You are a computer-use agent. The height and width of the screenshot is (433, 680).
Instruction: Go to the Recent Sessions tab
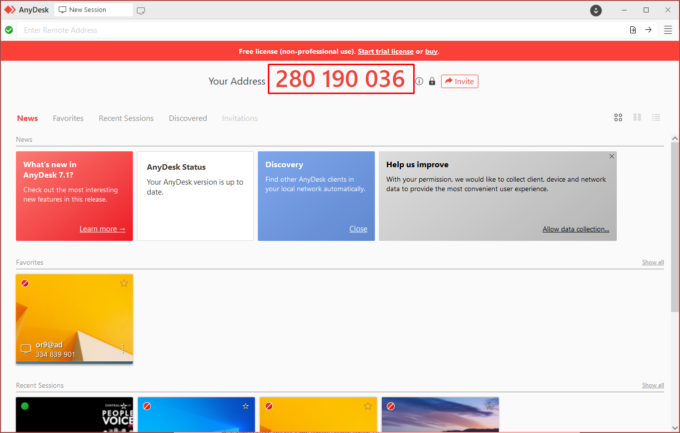coord(126,118)
